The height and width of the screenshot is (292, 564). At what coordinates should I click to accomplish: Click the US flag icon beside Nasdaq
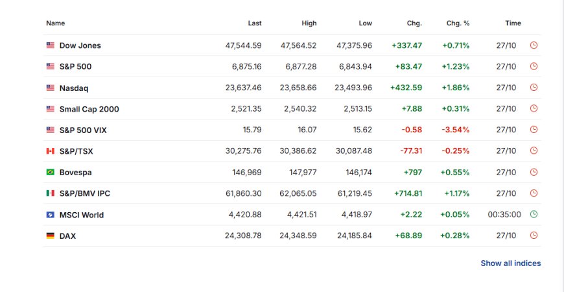[51, 88]
